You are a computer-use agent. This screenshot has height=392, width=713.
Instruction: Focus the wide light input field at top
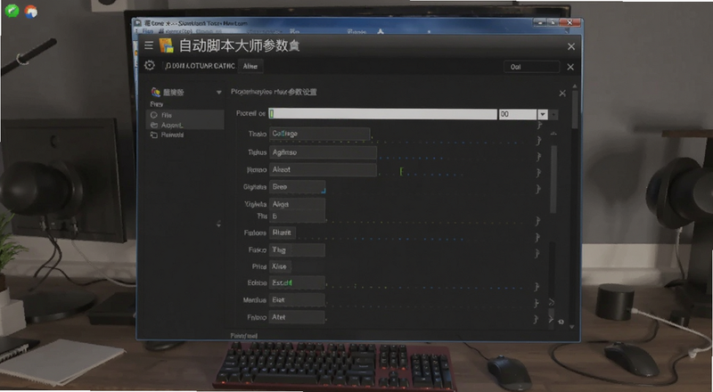383,114
